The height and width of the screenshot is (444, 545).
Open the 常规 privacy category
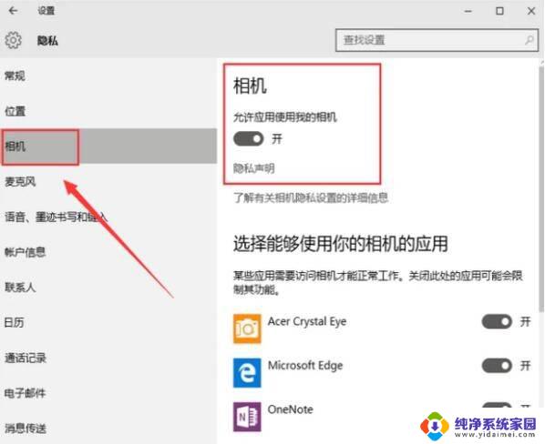[108, 76]
